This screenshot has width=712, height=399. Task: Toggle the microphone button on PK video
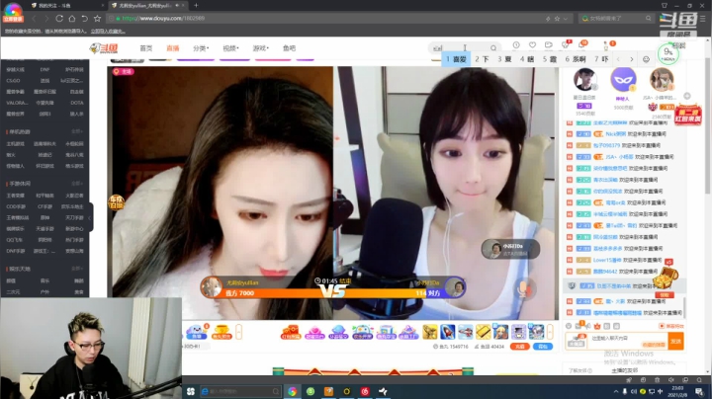[523, 288]
